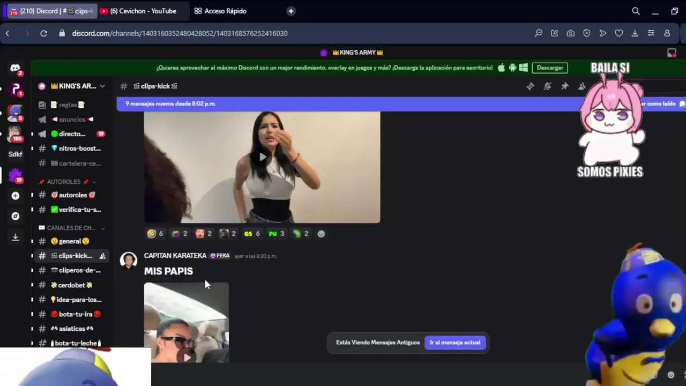The height and width of the screenshot is (386, 686).
Task: Open the reglas channel
Action: pyautogui.click(x=72, y=105)
